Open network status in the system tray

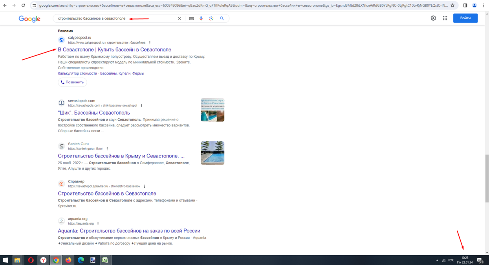point(444,260)
